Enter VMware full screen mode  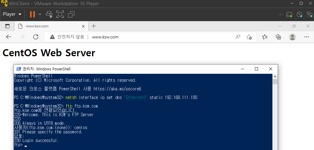60,14
